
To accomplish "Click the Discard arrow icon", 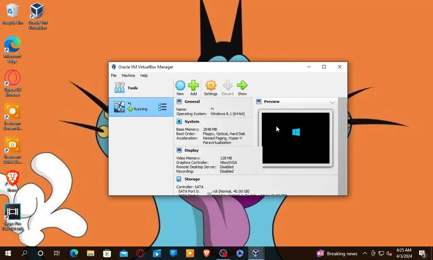I will click(x=227, y=85).
